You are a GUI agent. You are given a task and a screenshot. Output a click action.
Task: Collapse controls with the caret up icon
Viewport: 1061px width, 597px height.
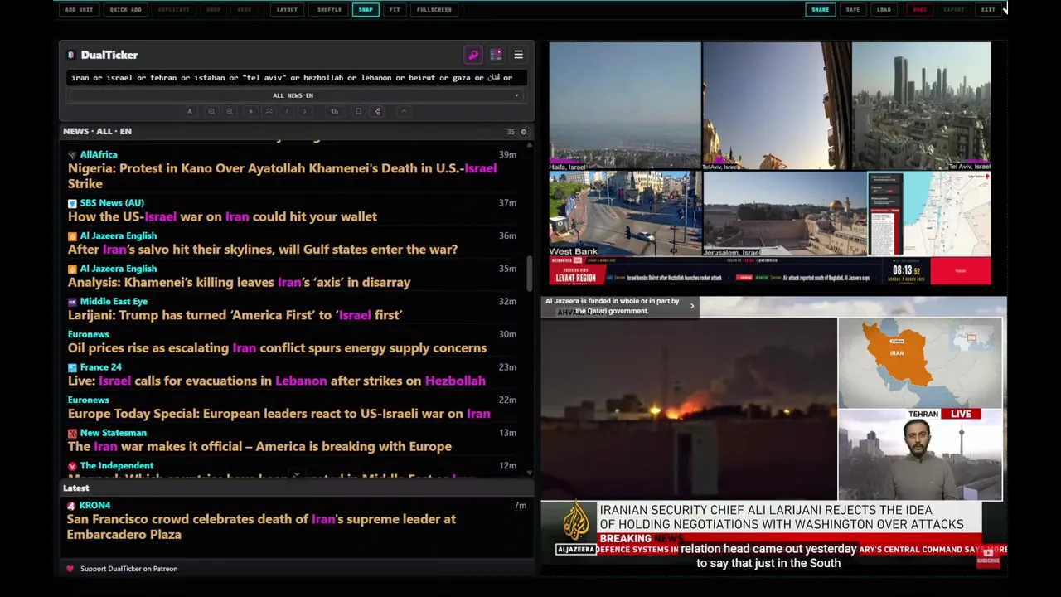tap(403, 111)
